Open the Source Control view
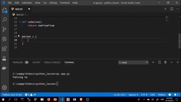This screenshot has height=102, width=181. pos(5,29)
